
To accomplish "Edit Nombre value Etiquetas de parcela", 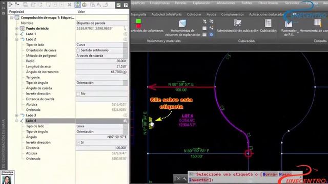I will (x=101, y=23).
